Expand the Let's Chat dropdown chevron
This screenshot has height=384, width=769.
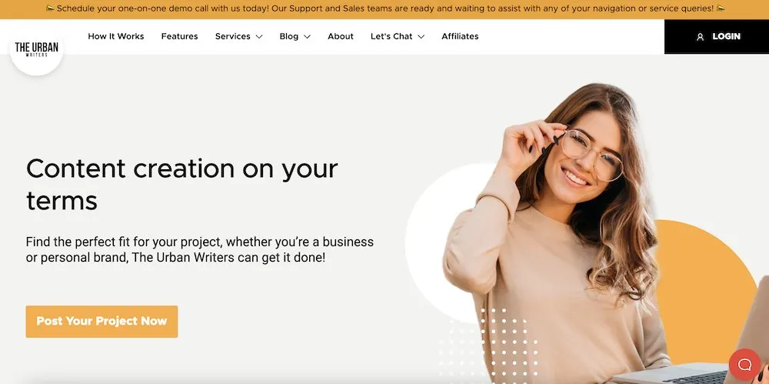pyautogui.click(x=421, y=37)
